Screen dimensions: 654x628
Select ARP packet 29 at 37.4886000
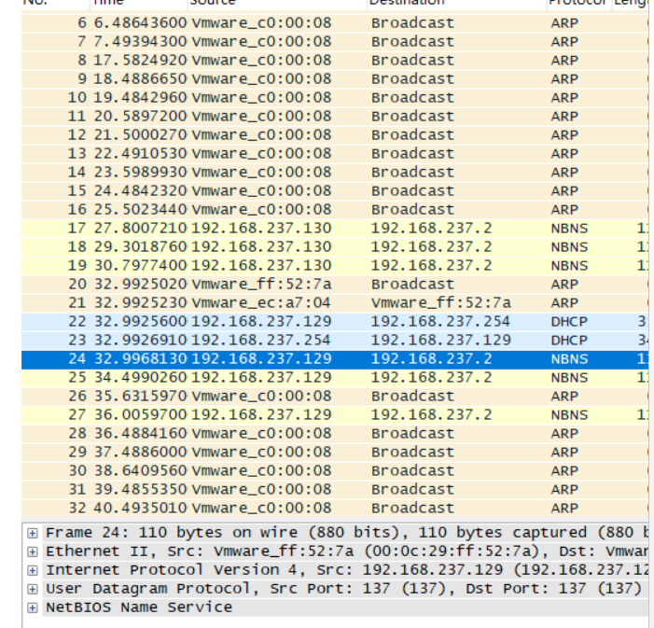pos(335,452)
